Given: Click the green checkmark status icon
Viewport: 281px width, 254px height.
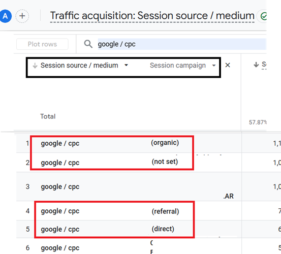Looking at the screenshot, I should [x=263, y=16].
